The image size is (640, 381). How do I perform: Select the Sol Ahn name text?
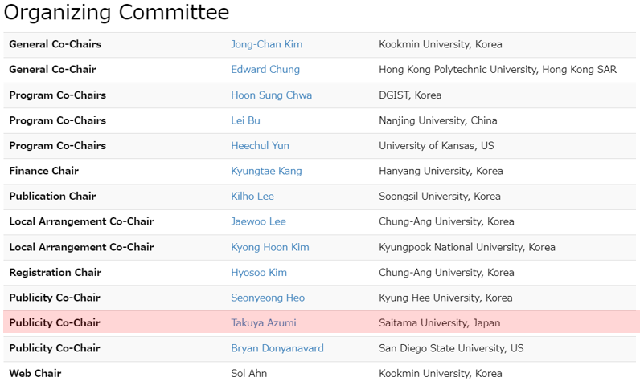point(249,373)
